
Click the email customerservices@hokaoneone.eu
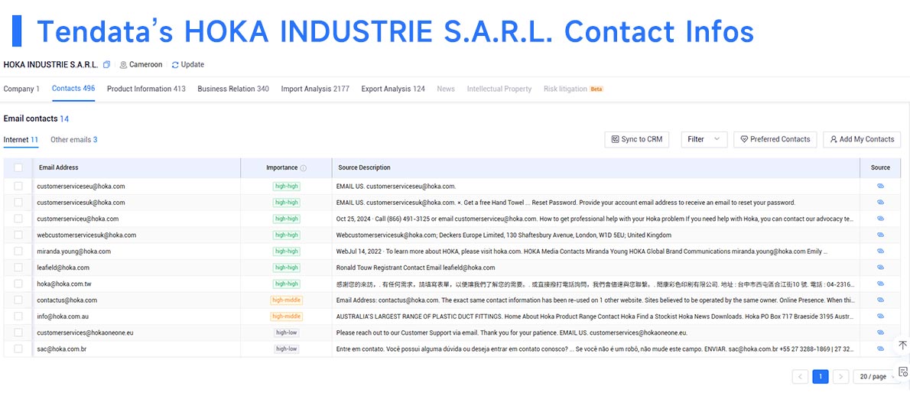pyautogui.click(x=86, y=333)
